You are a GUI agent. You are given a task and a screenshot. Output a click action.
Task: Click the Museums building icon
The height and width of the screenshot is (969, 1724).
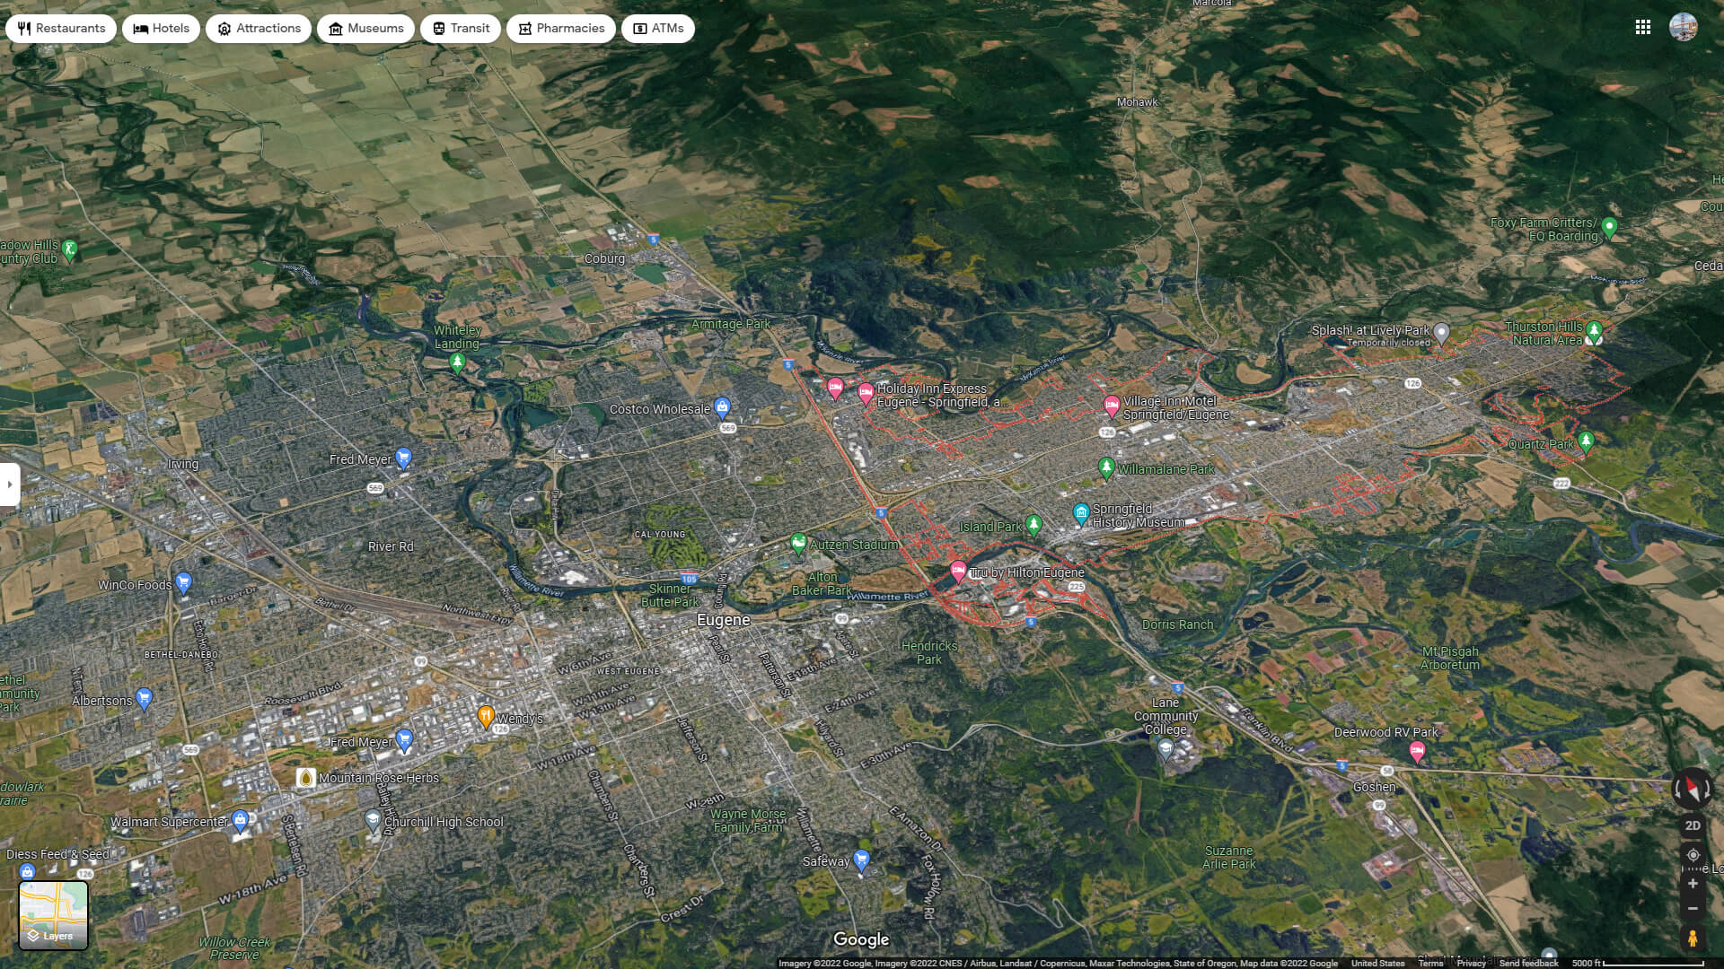336,28
